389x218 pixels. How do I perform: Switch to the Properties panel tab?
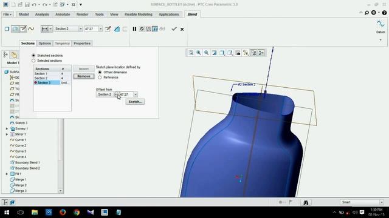pos(82,43)
